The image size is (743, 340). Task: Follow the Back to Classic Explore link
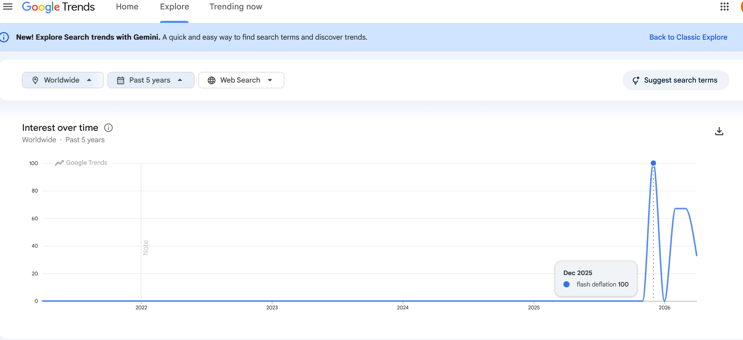pyautogui.click(x=688, y=37)
